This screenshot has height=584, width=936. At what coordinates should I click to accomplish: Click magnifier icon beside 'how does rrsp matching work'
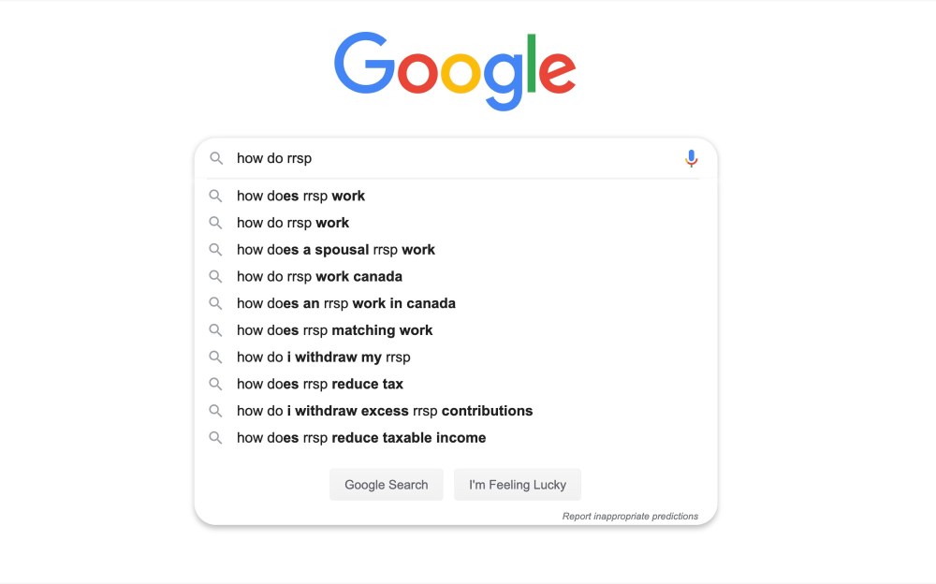[x=216, y=330]
